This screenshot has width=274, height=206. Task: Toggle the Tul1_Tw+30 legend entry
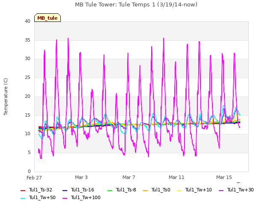coord(236,190)
